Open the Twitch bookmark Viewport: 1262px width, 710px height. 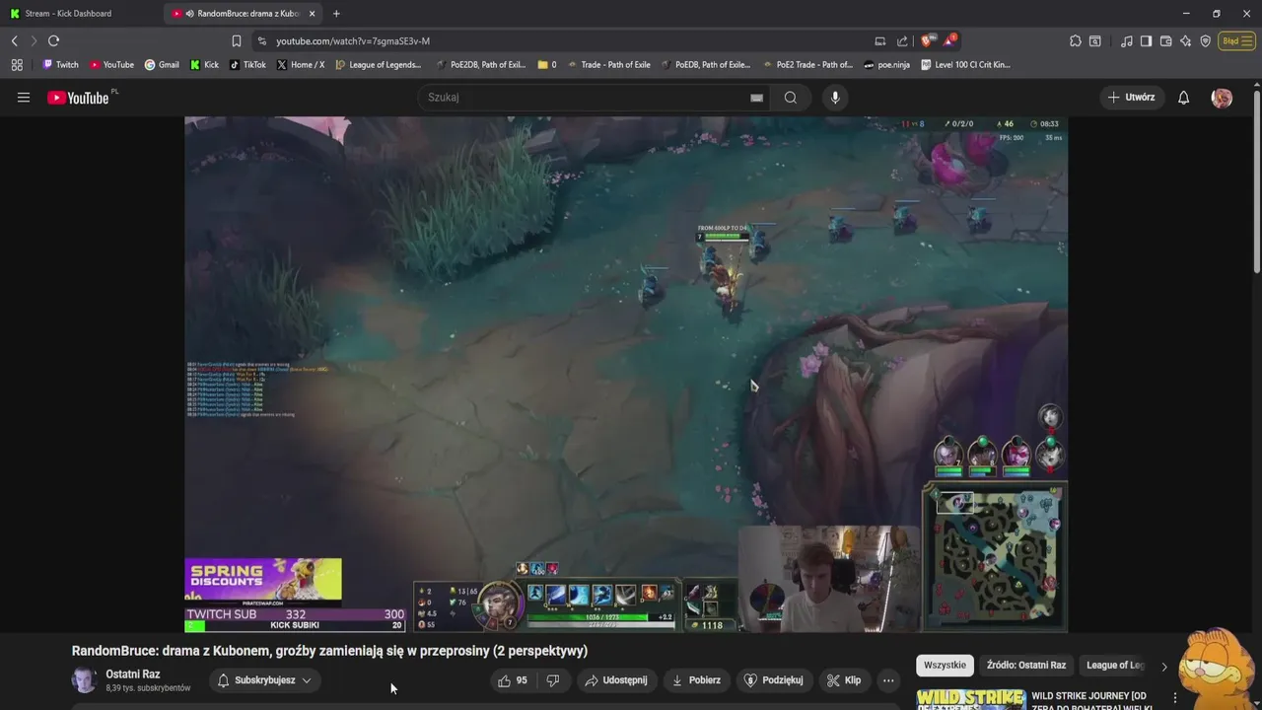60,64
